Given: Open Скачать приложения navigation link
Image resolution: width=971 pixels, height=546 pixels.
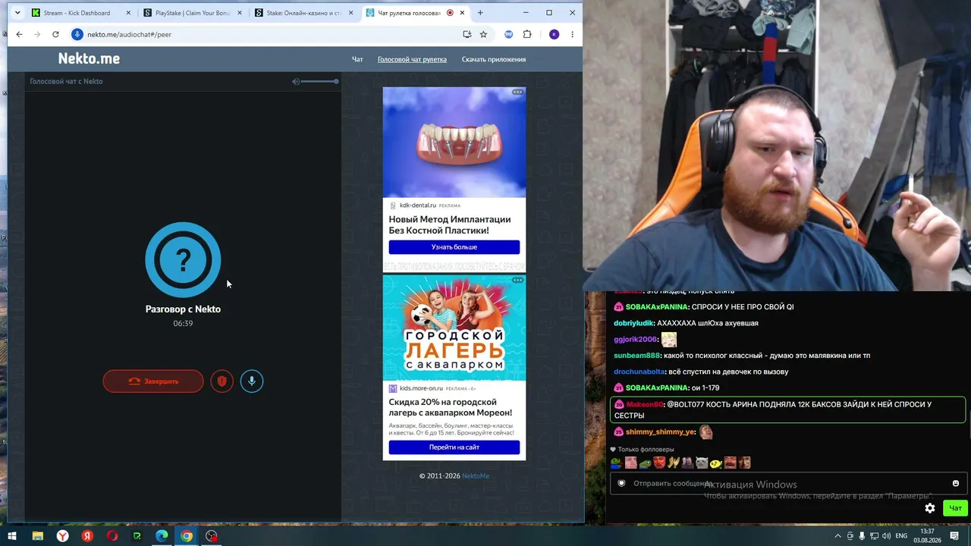Looking at the screenshot, I should tap(494, 59).
